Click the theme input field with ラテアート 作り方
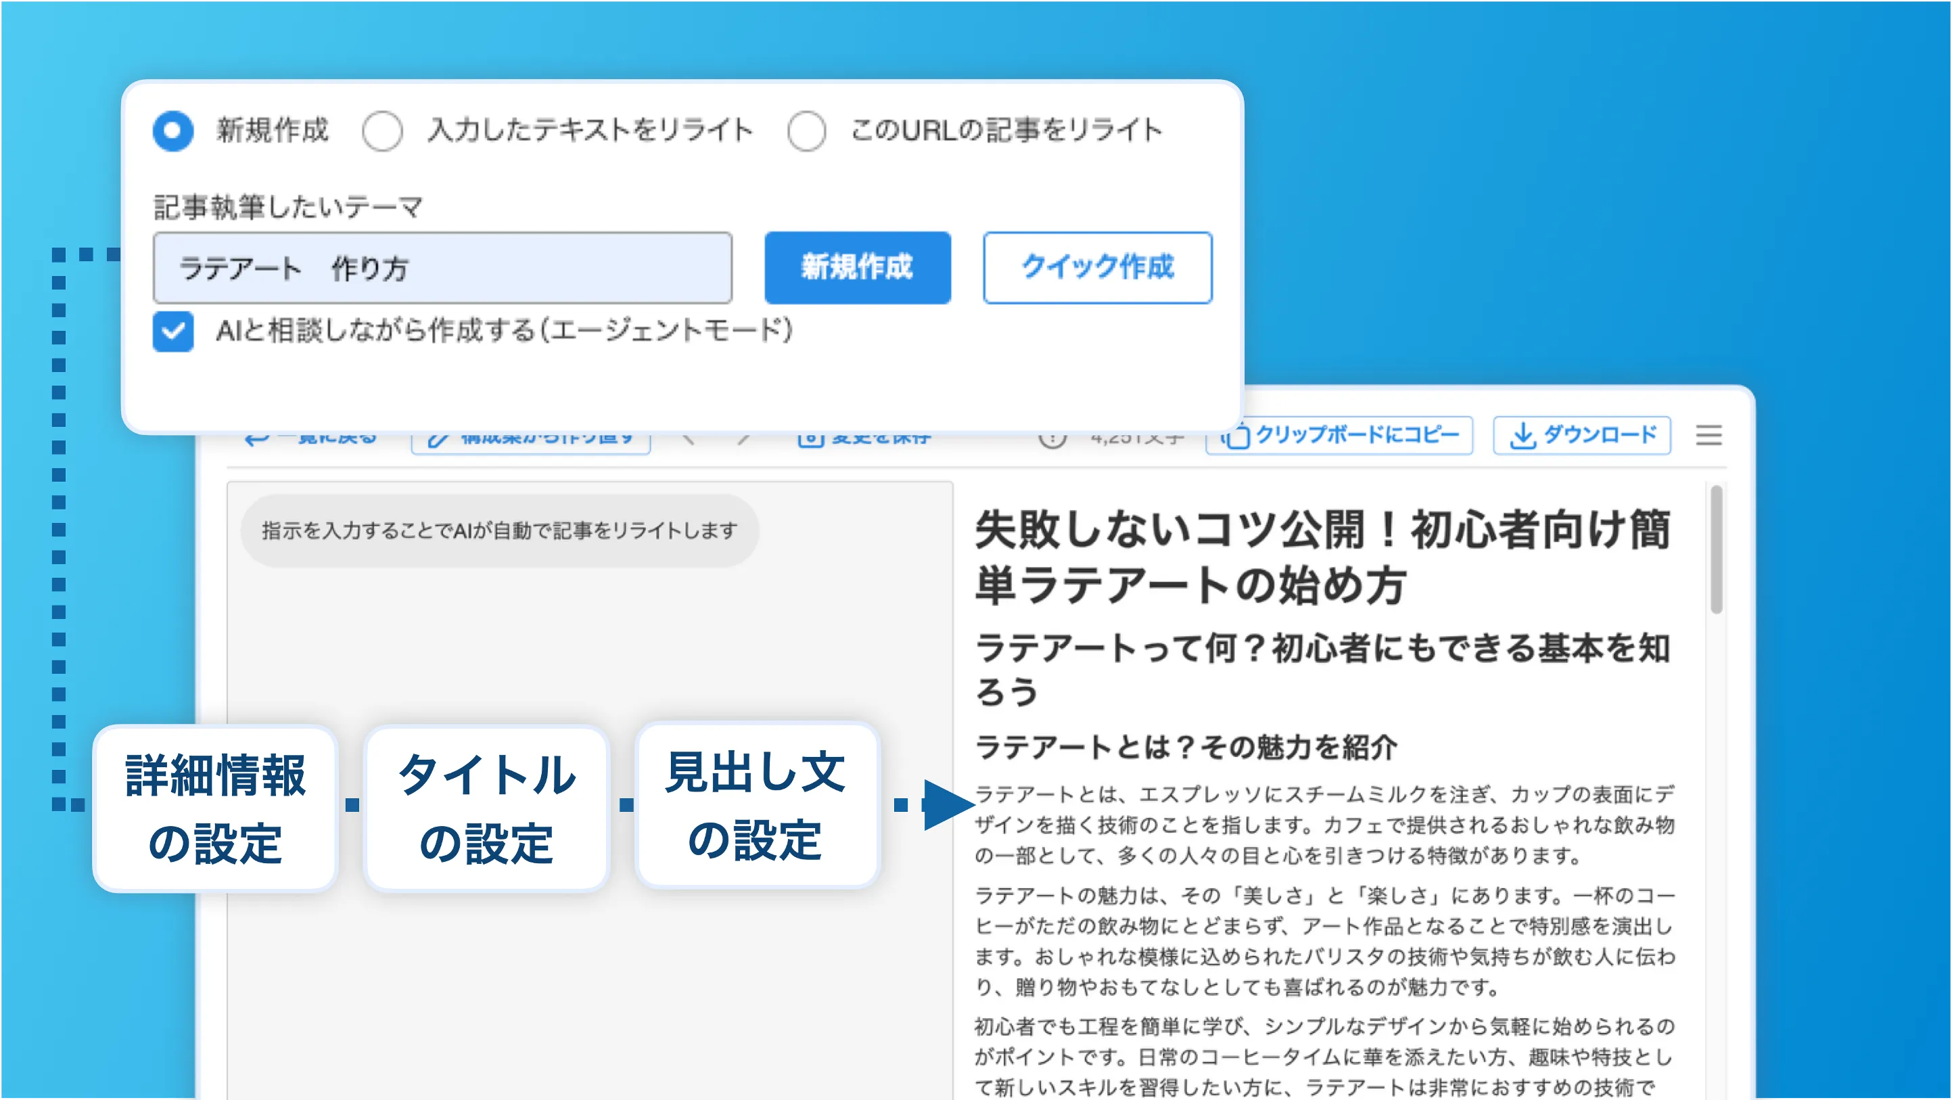Viewport: 1952px width, 1100px height. (x=442, y=269)
